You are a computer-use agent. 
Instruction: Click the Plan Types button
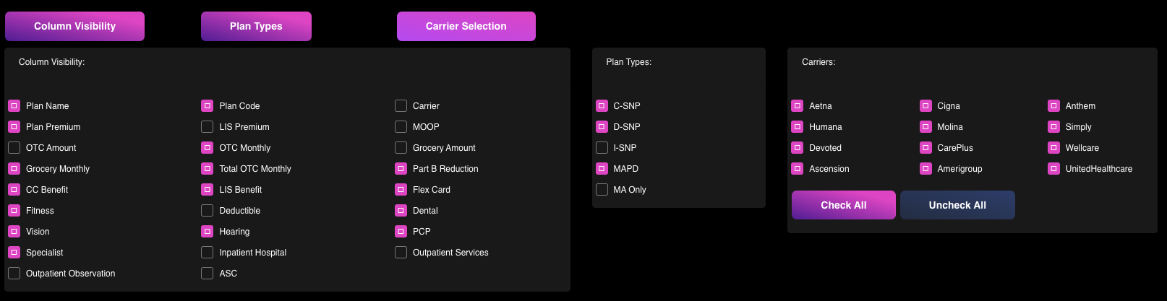pyautogui.click(x=256, y=26)
